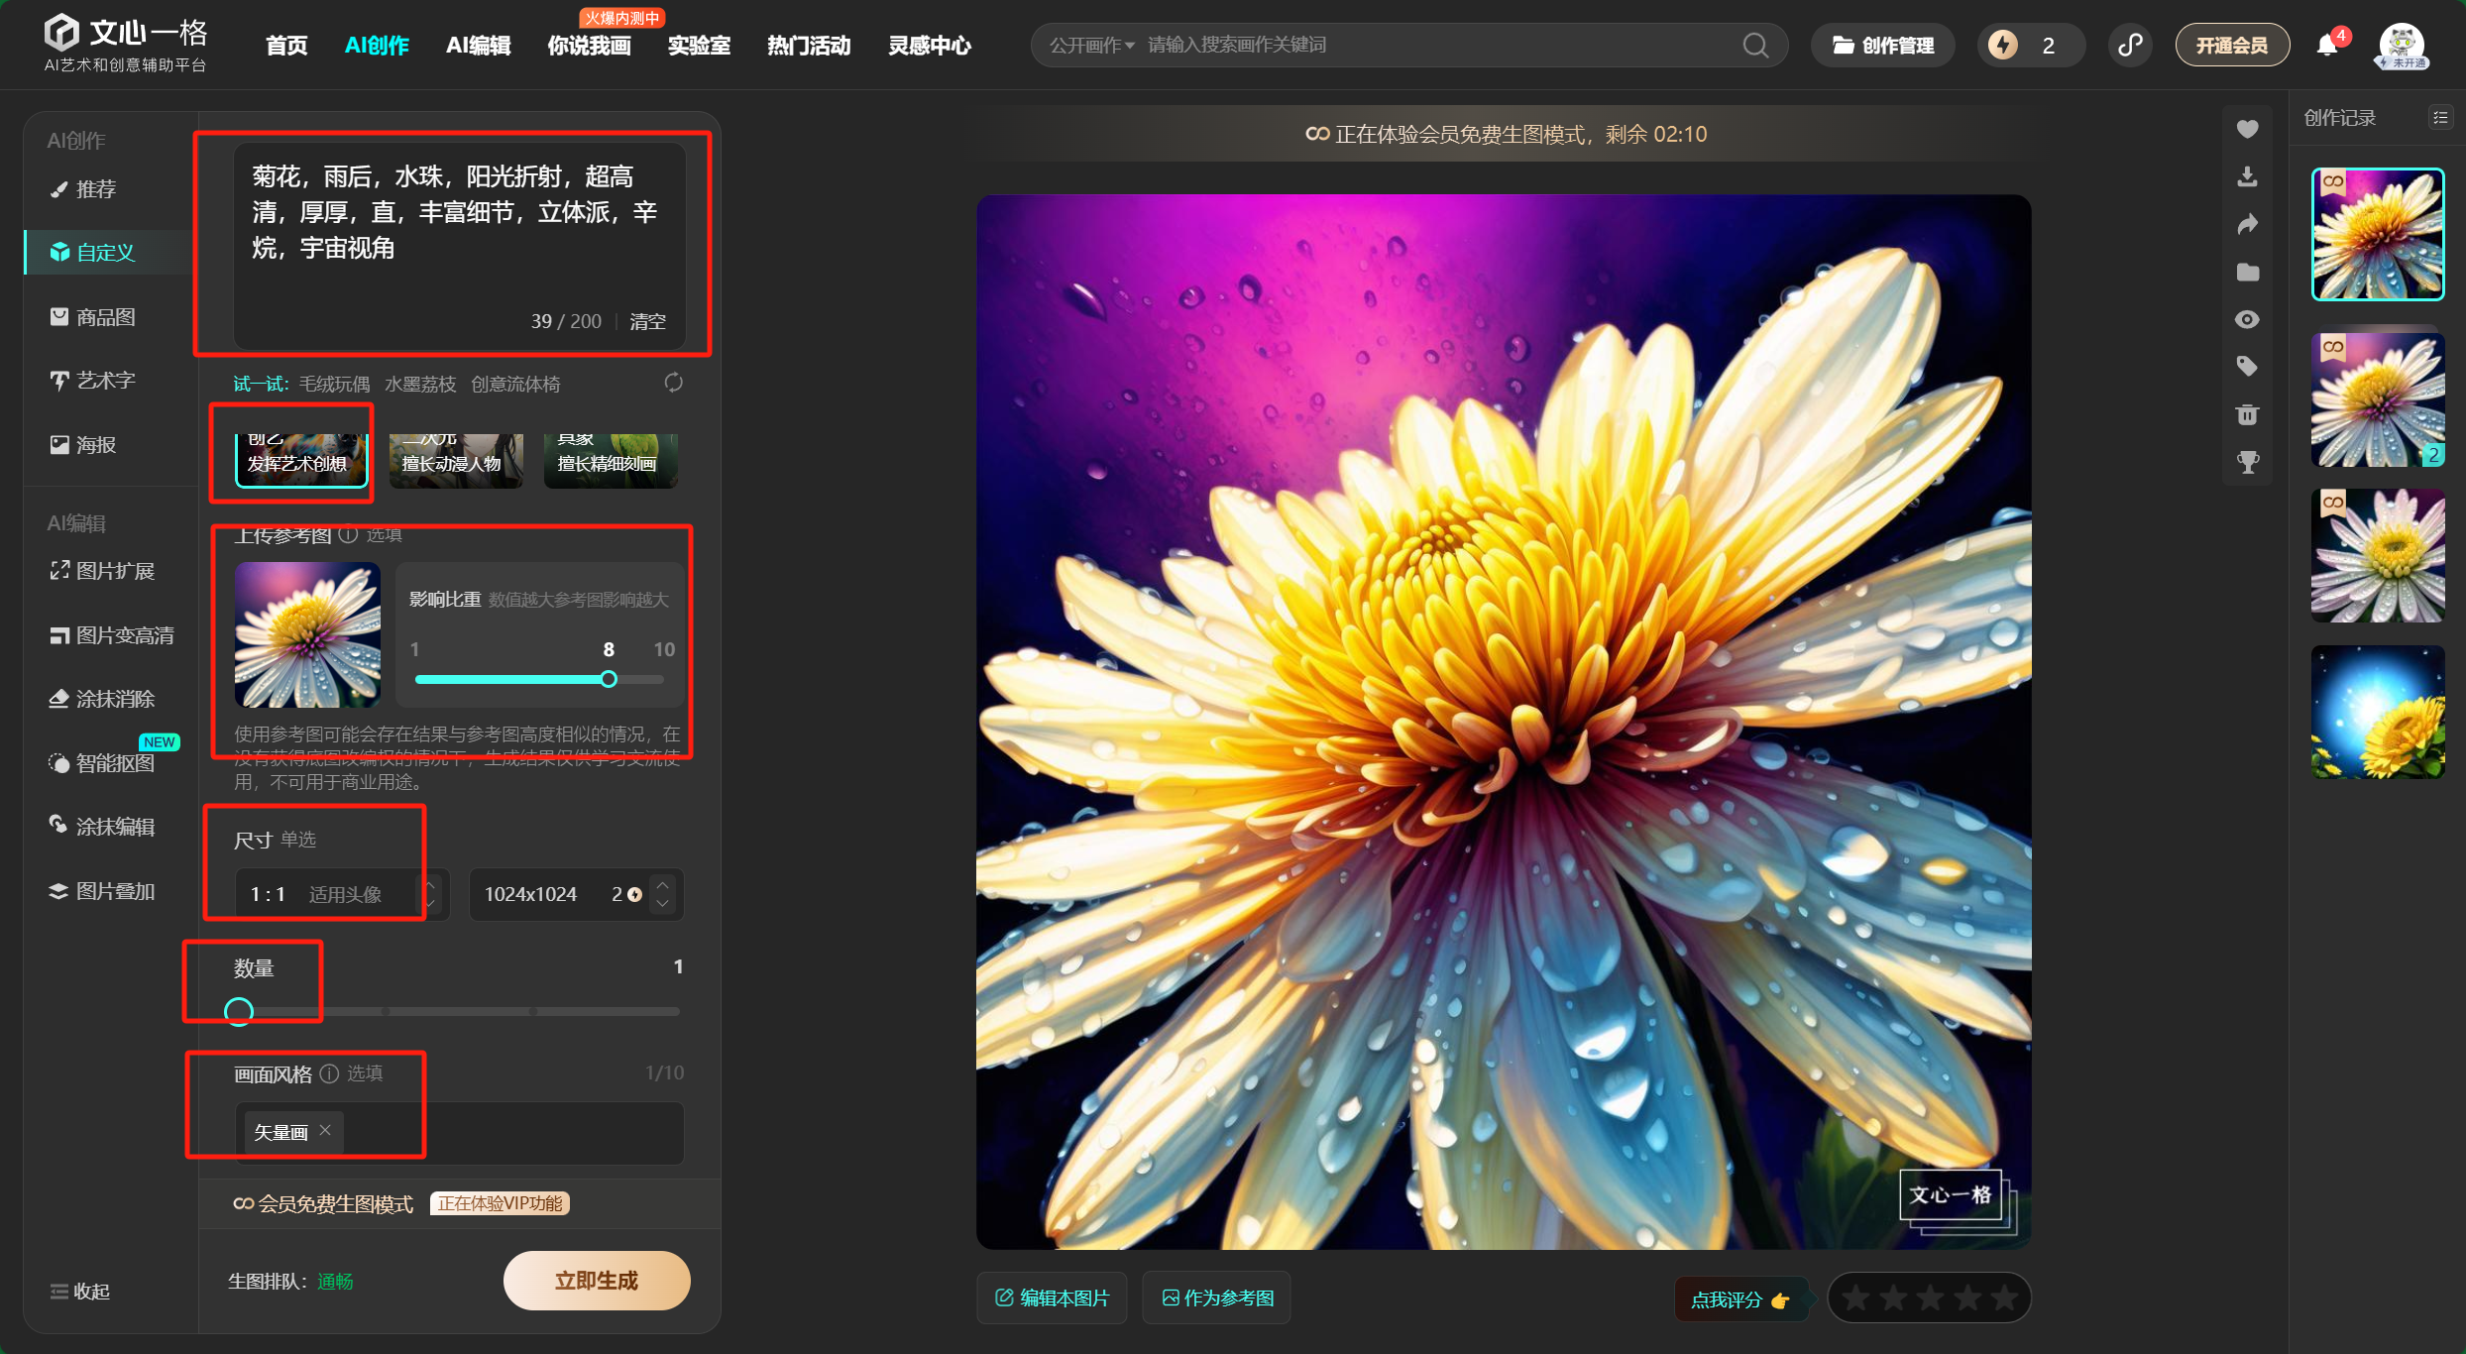
Task: Select the 擅长动漫人物 model option
Action: 455,461
